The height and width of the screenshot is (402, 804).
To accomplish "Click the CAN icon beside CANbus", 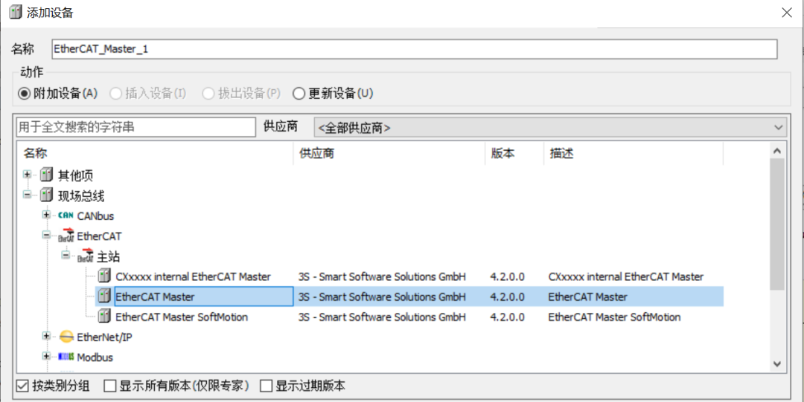I will pos(66,215).
